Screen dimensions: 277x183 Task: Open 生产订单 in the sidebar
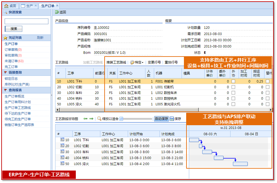tap(11, 44)
